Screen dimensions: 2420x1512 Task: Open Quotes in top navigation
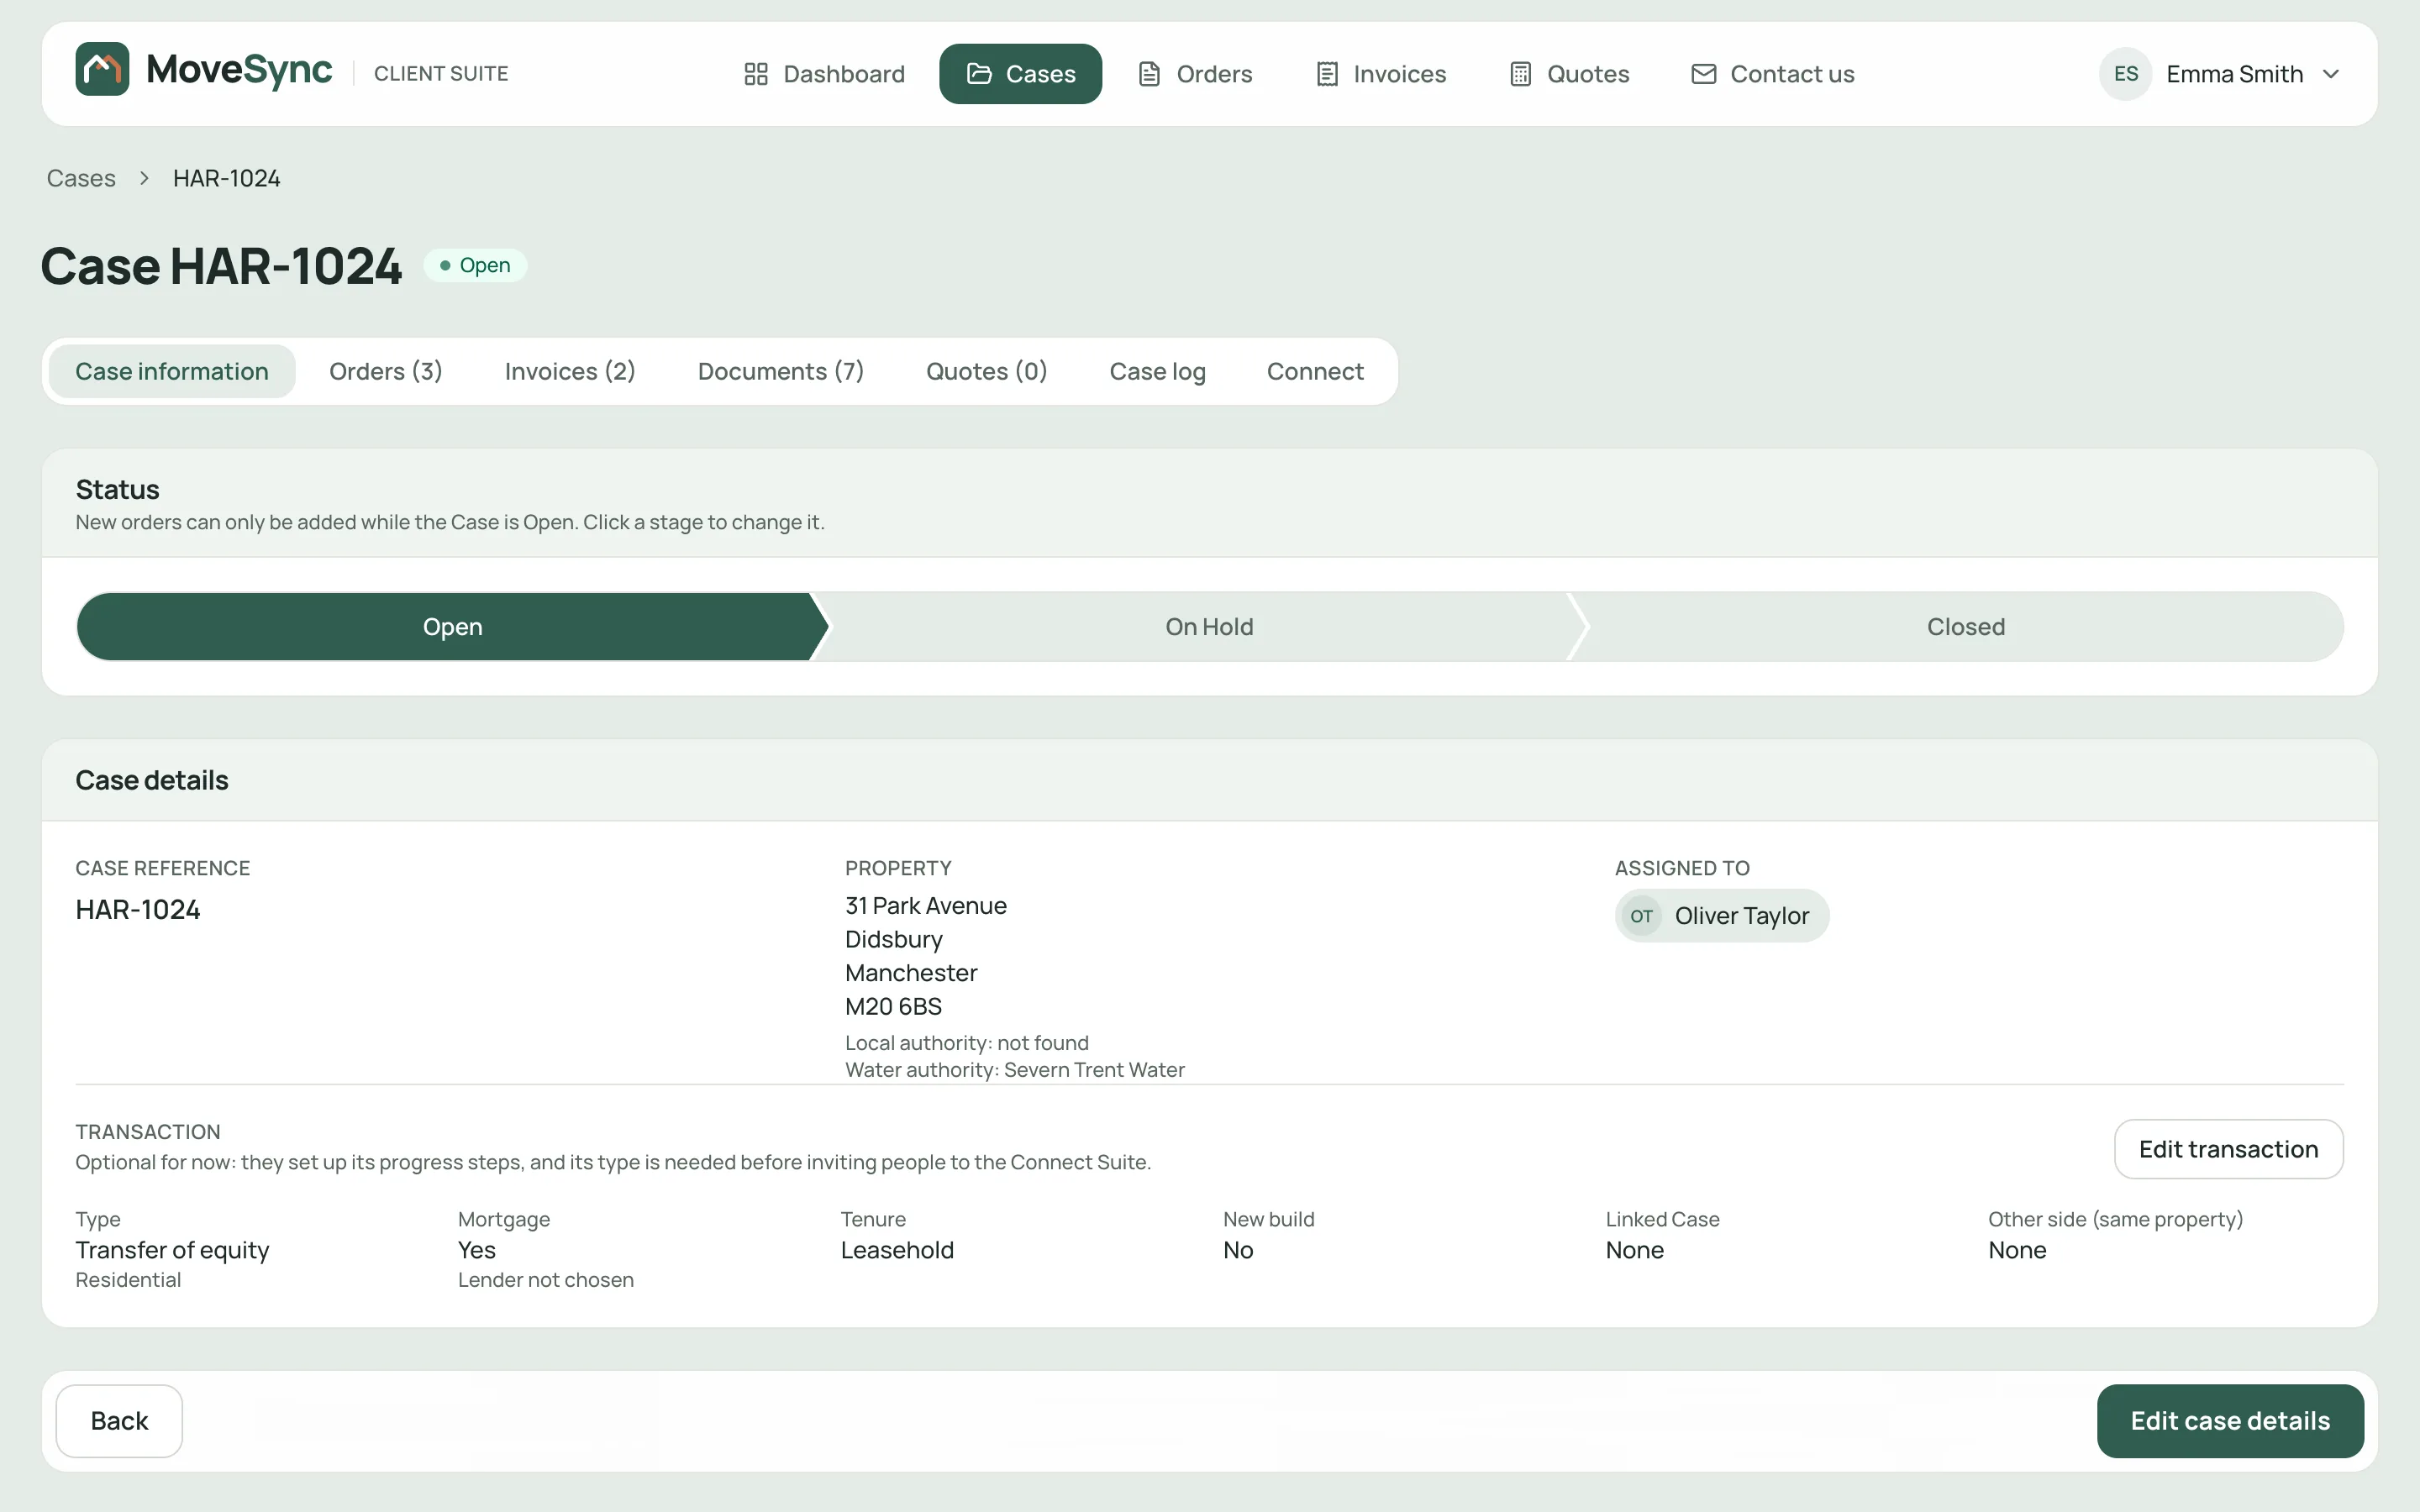1569,74
